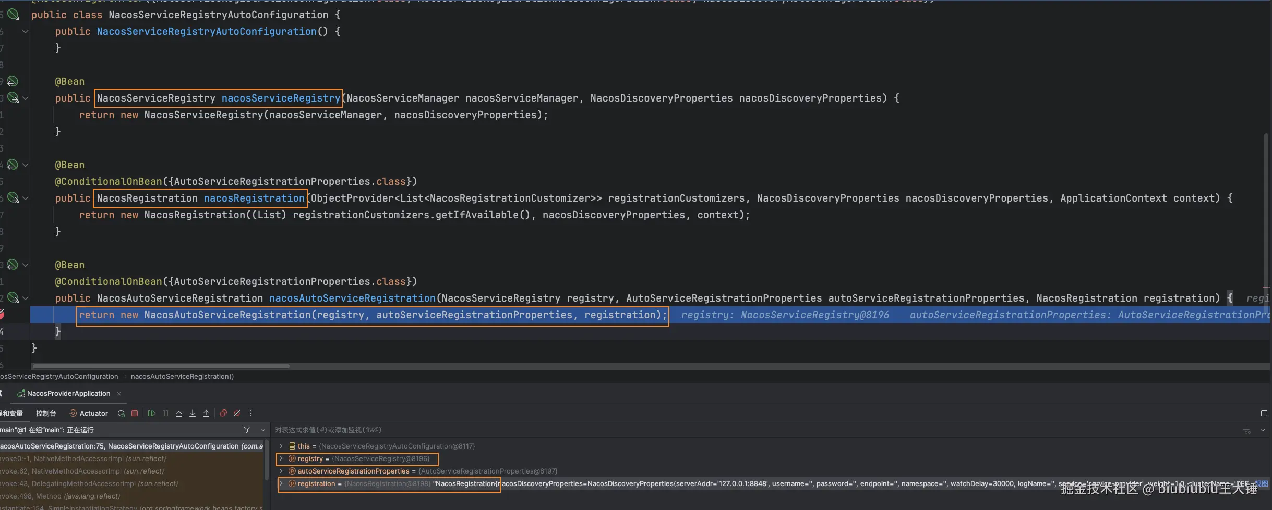This screenshot has height=510, width=1272.
Task: Collapse the fold at the second @Bean annotation
Action: [25, 165]
